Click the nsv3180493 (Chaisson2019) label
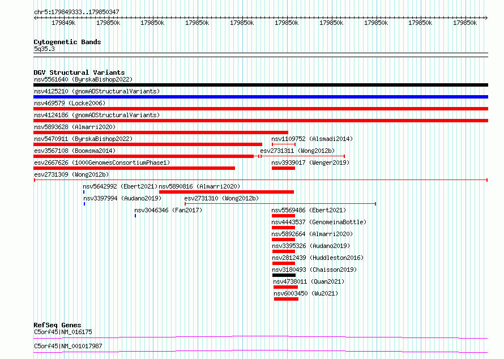 pyautogui.click(x=314, y=270)
